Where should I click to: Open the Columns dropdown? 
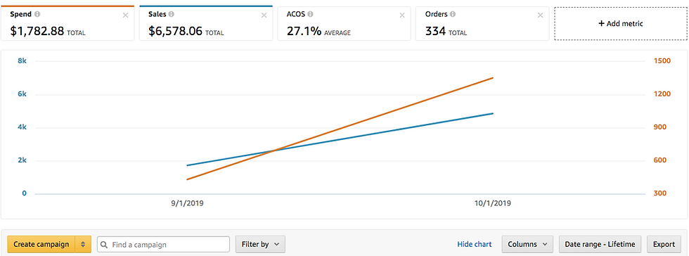pos(527,244)
